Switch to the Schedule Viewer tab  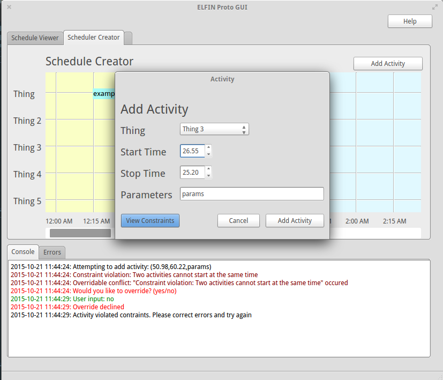34,38
